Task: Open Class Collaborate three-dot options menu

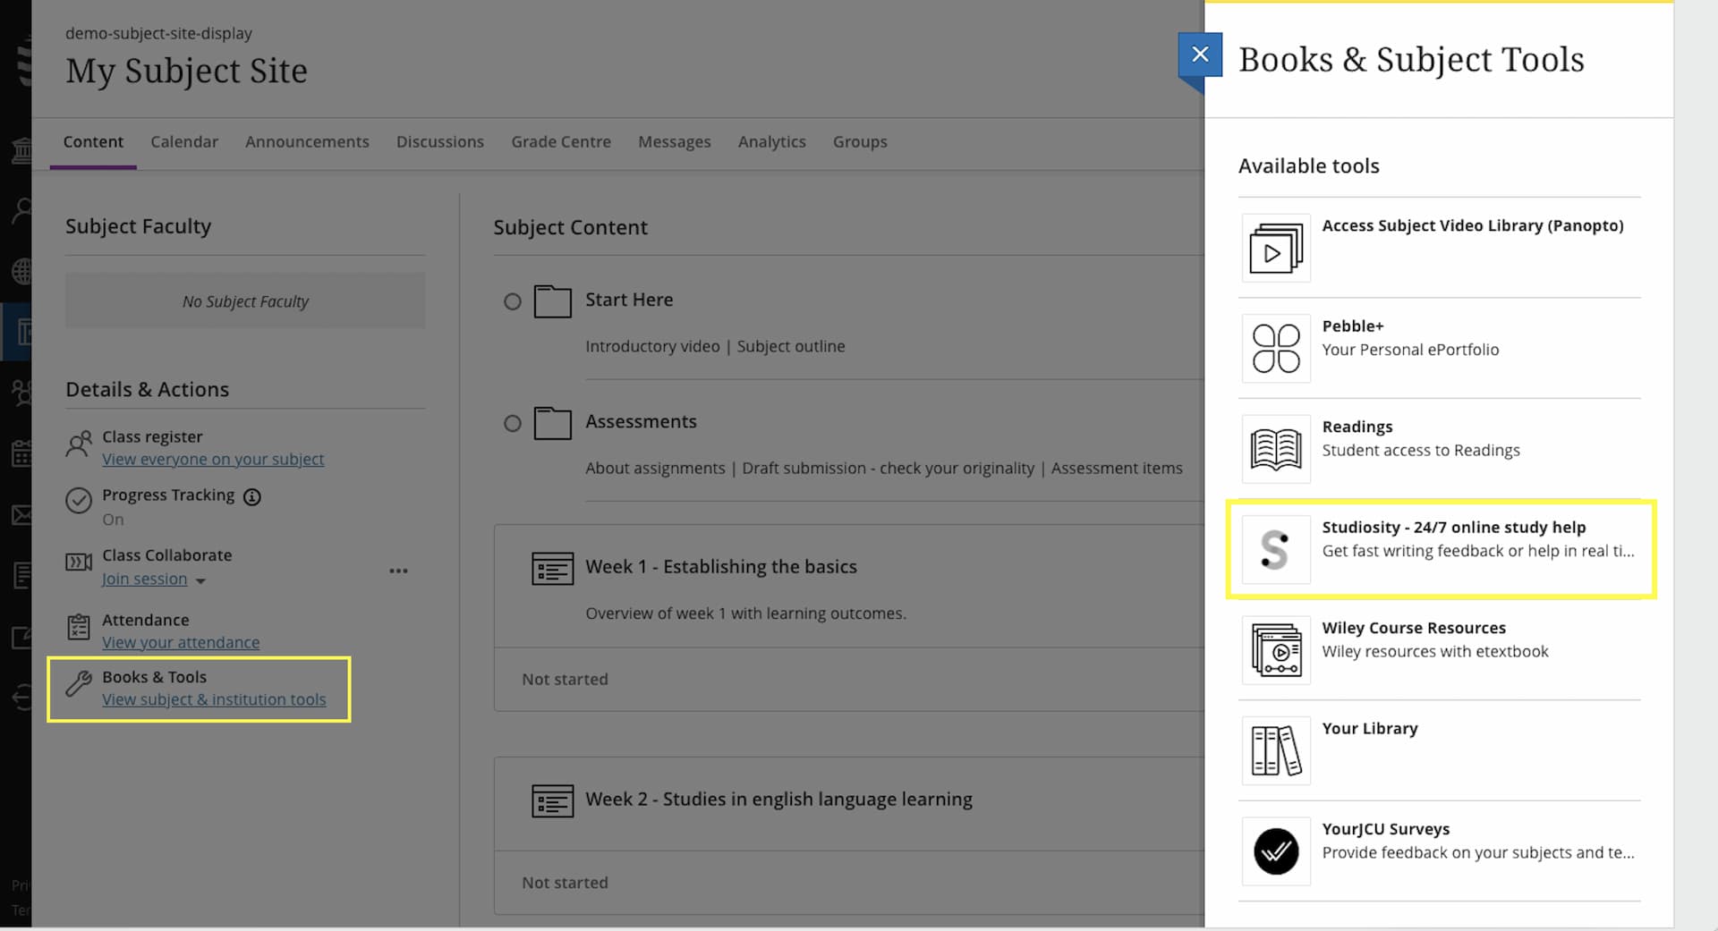Action: coord(398,571)
